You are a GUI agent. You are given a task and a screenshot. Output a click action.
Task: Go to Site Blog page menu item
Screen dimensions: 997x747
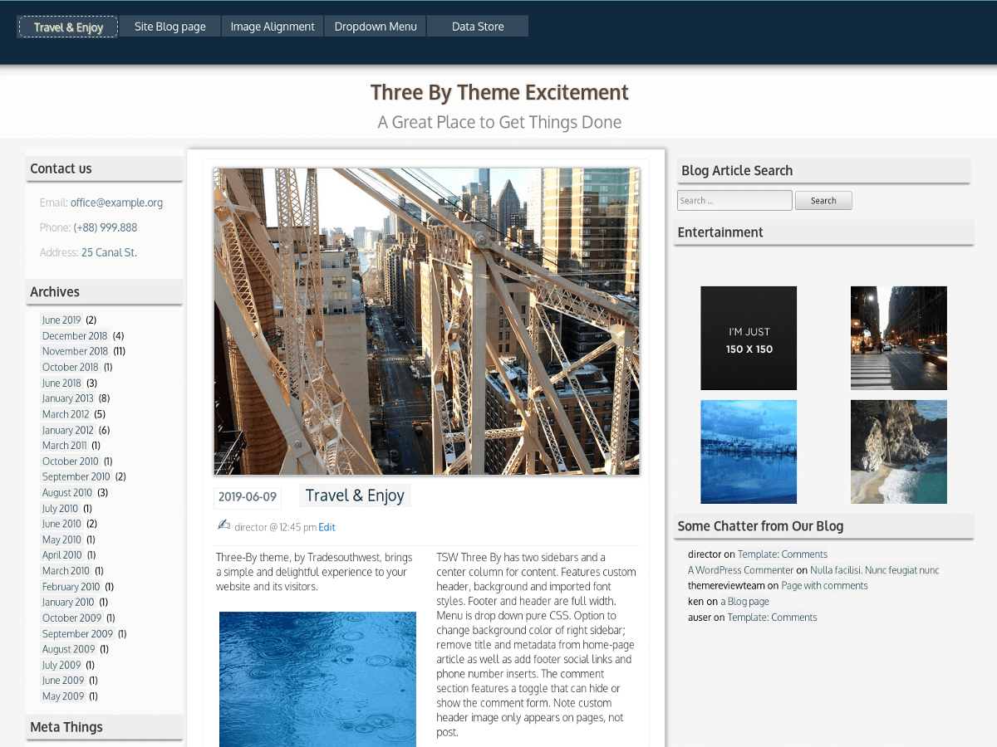(169, 27)
